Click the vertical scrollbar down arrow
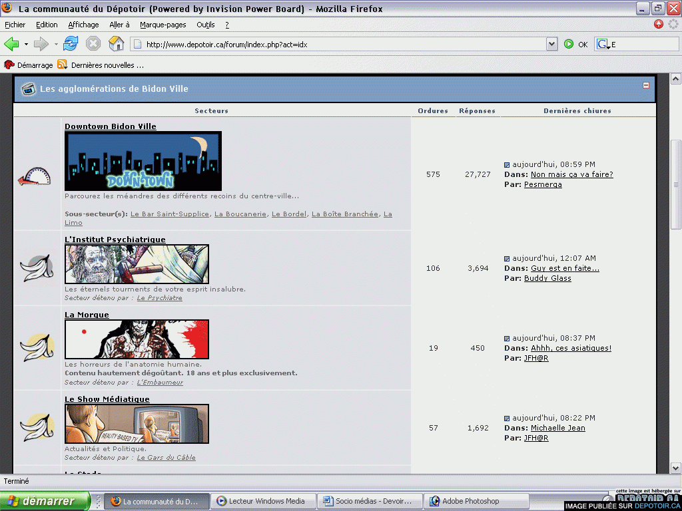This screenshot has width=682, height=511. point(675,468)
